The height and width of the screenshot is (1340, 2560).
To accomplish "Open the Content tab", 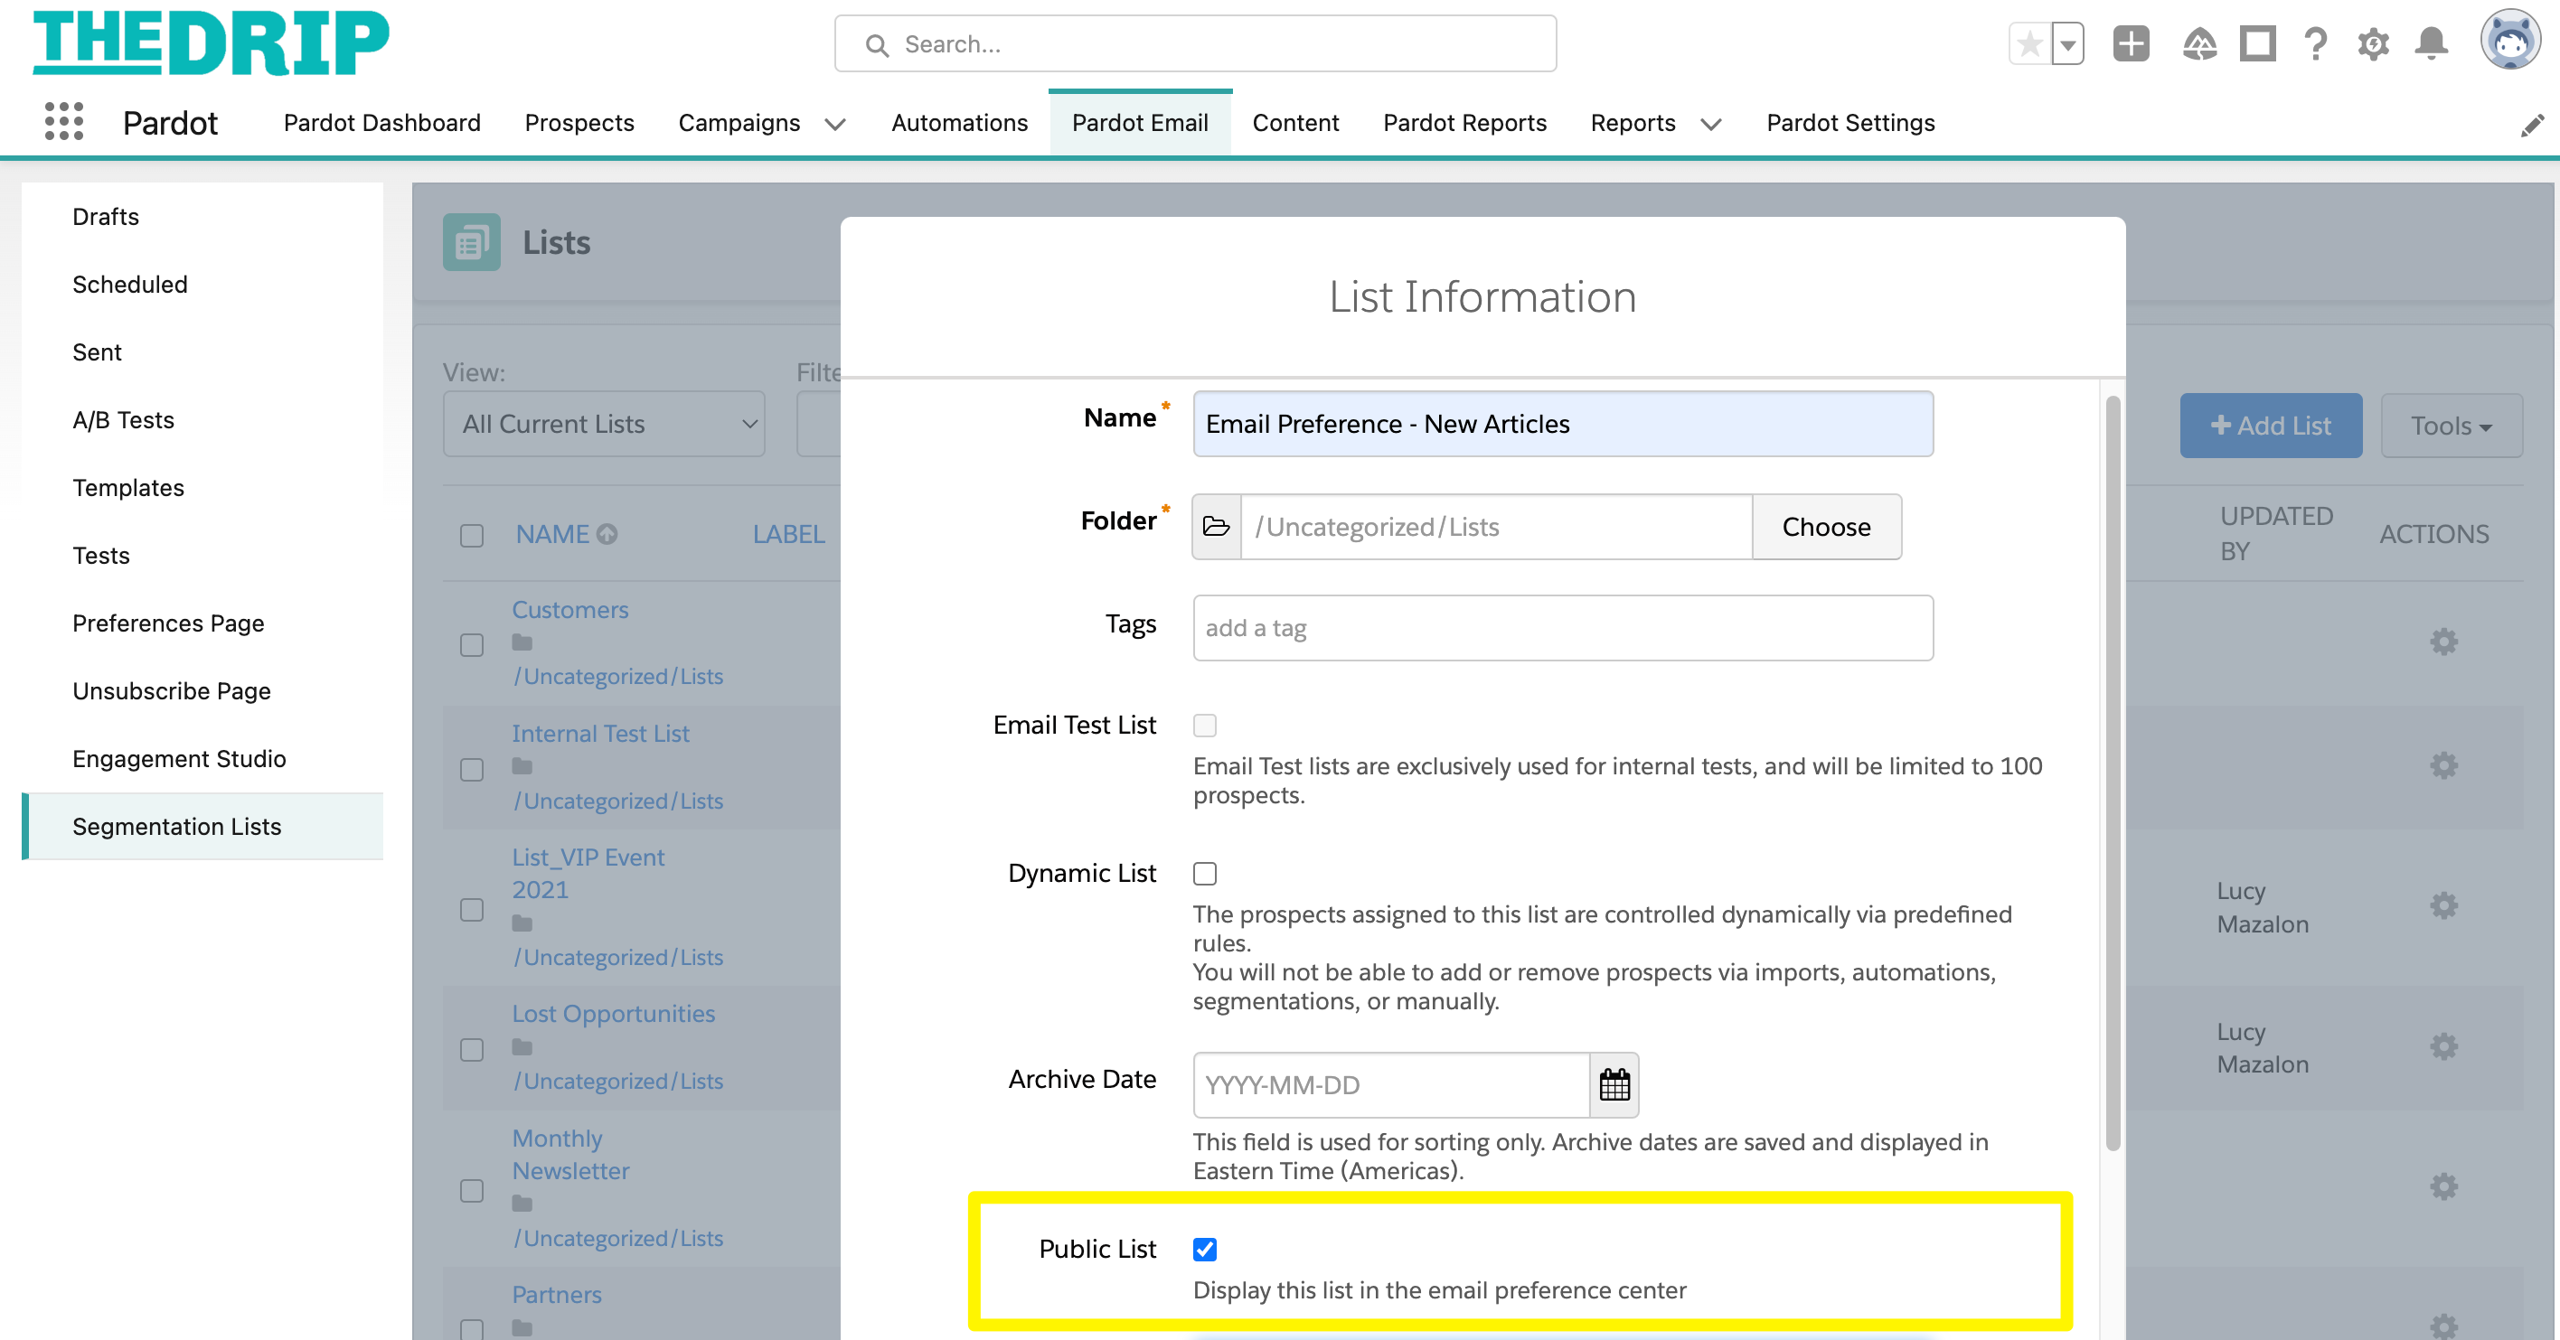I will click(1294, 123).
